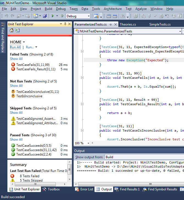Screen dimensions: 184x200
Task: Open dropdown arrow beside Start Debugging icon
Action: tap(57, 16)
